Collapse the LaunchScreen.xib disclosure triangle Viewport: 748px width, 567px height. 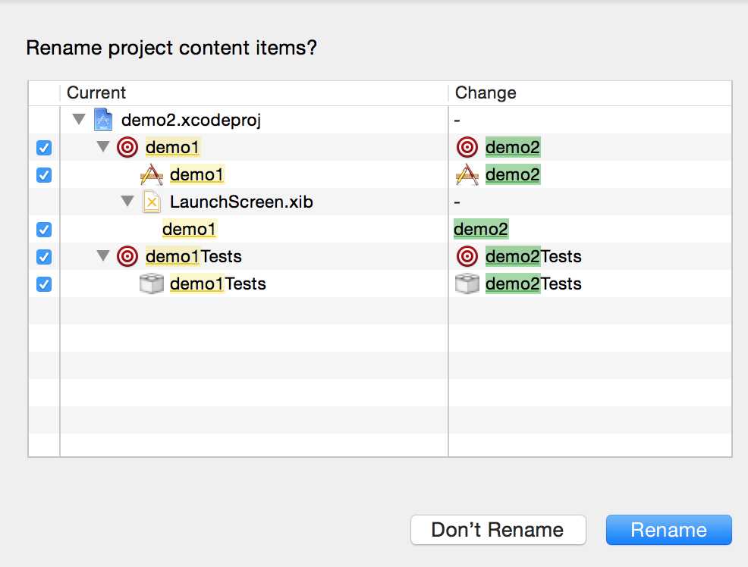[x=127, y=202]
